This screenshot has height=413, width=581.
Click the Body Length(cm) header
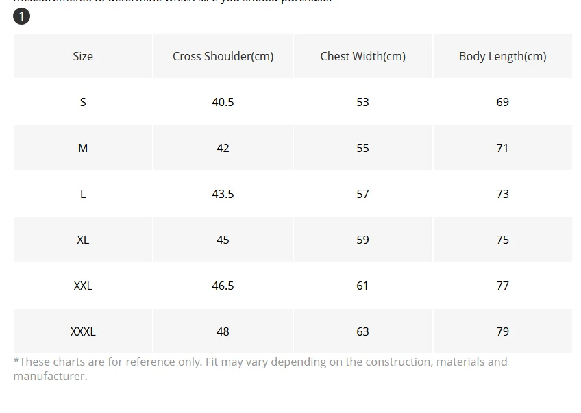point(503,56)
